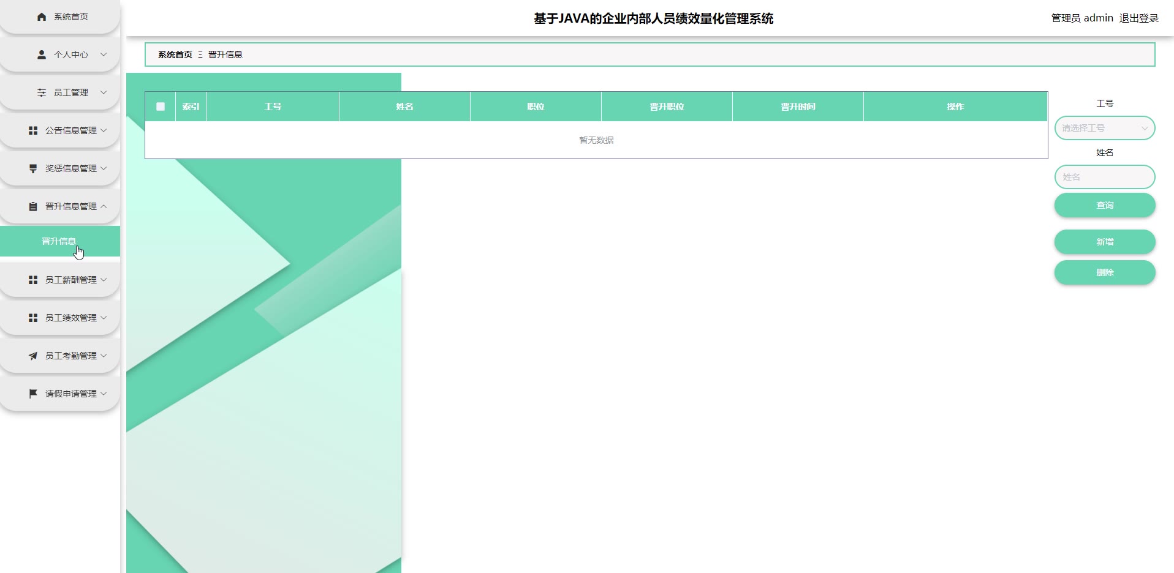Click the grid icon beside 员工薪酬管理
The image size is (1174, 573).
[x=33, y=280]
